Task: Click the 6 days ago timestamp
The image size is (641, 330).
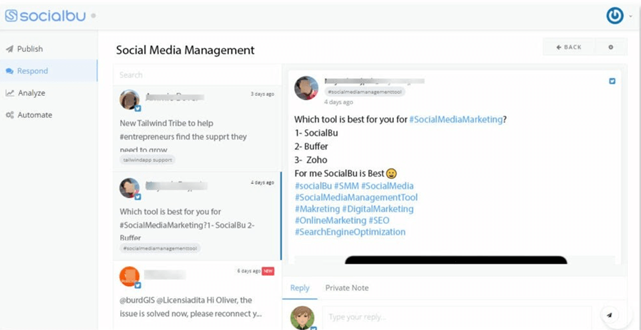Action: pyautogui.click(x=248, y=271)
